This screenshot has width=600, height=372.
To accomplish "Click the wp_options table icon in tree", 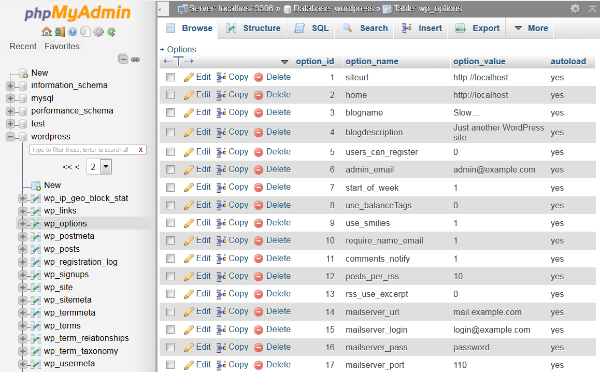I will pyautogui.click(x=36, y=223).
